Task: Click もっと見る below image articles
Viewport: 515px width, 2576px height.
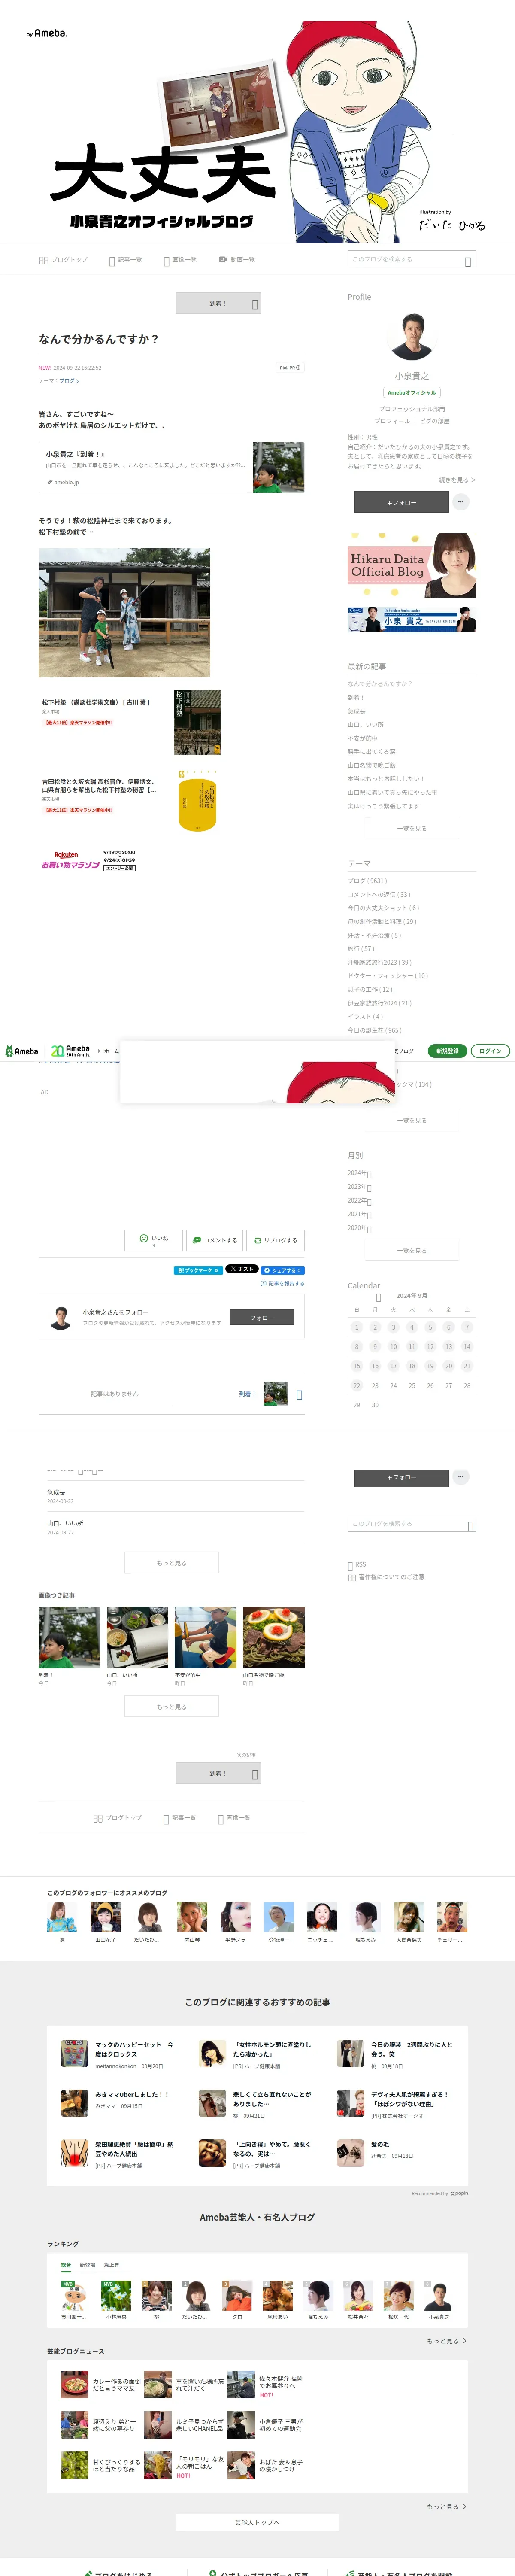Action: point(171,1706)
